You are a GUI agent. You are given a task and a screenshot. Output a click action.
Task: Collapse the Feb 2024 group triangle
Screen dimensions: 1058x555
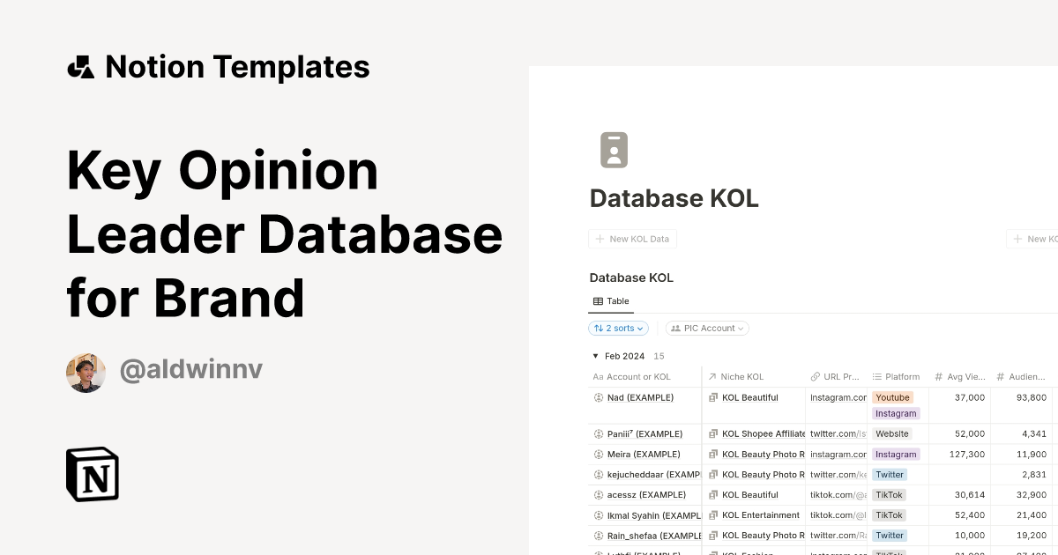click(x=595, y=356)
